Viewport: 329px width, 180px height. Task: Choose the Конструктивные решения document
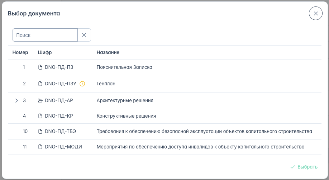point(126,116)
